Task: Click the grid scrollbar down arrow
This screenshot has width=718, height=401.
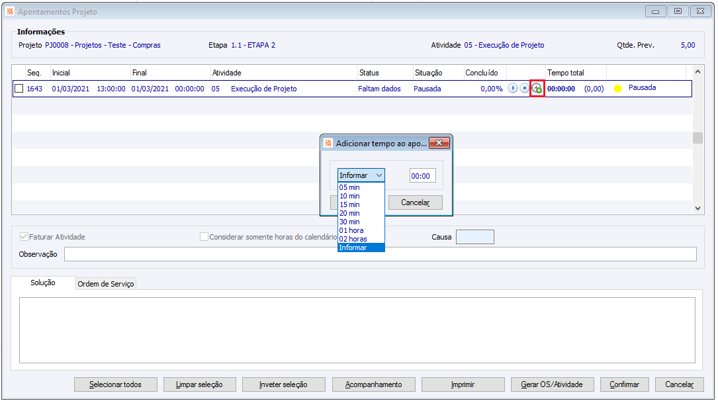Action: click(x=697, y=208)
